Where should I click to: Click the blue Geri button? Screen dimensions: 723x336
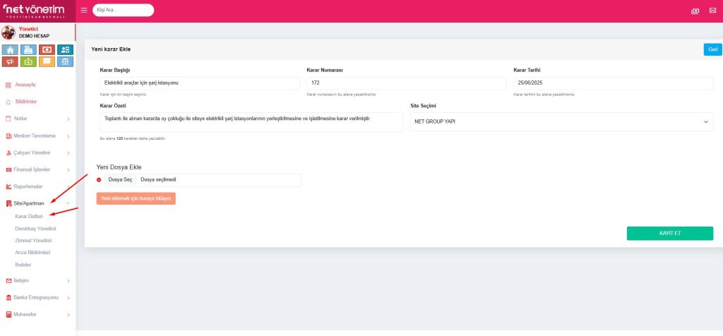pos(712,49)
